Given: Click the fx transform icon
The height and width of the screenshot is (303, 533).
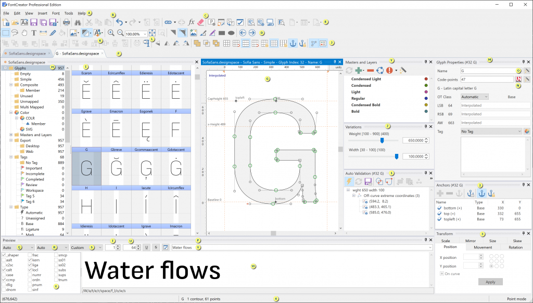Looking at the screenshot, I should (191, 22).
